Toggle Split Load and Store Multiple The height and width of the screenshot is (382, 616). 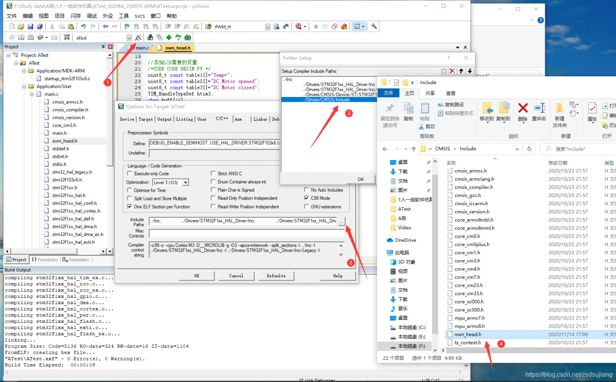[x=129, y=198]
